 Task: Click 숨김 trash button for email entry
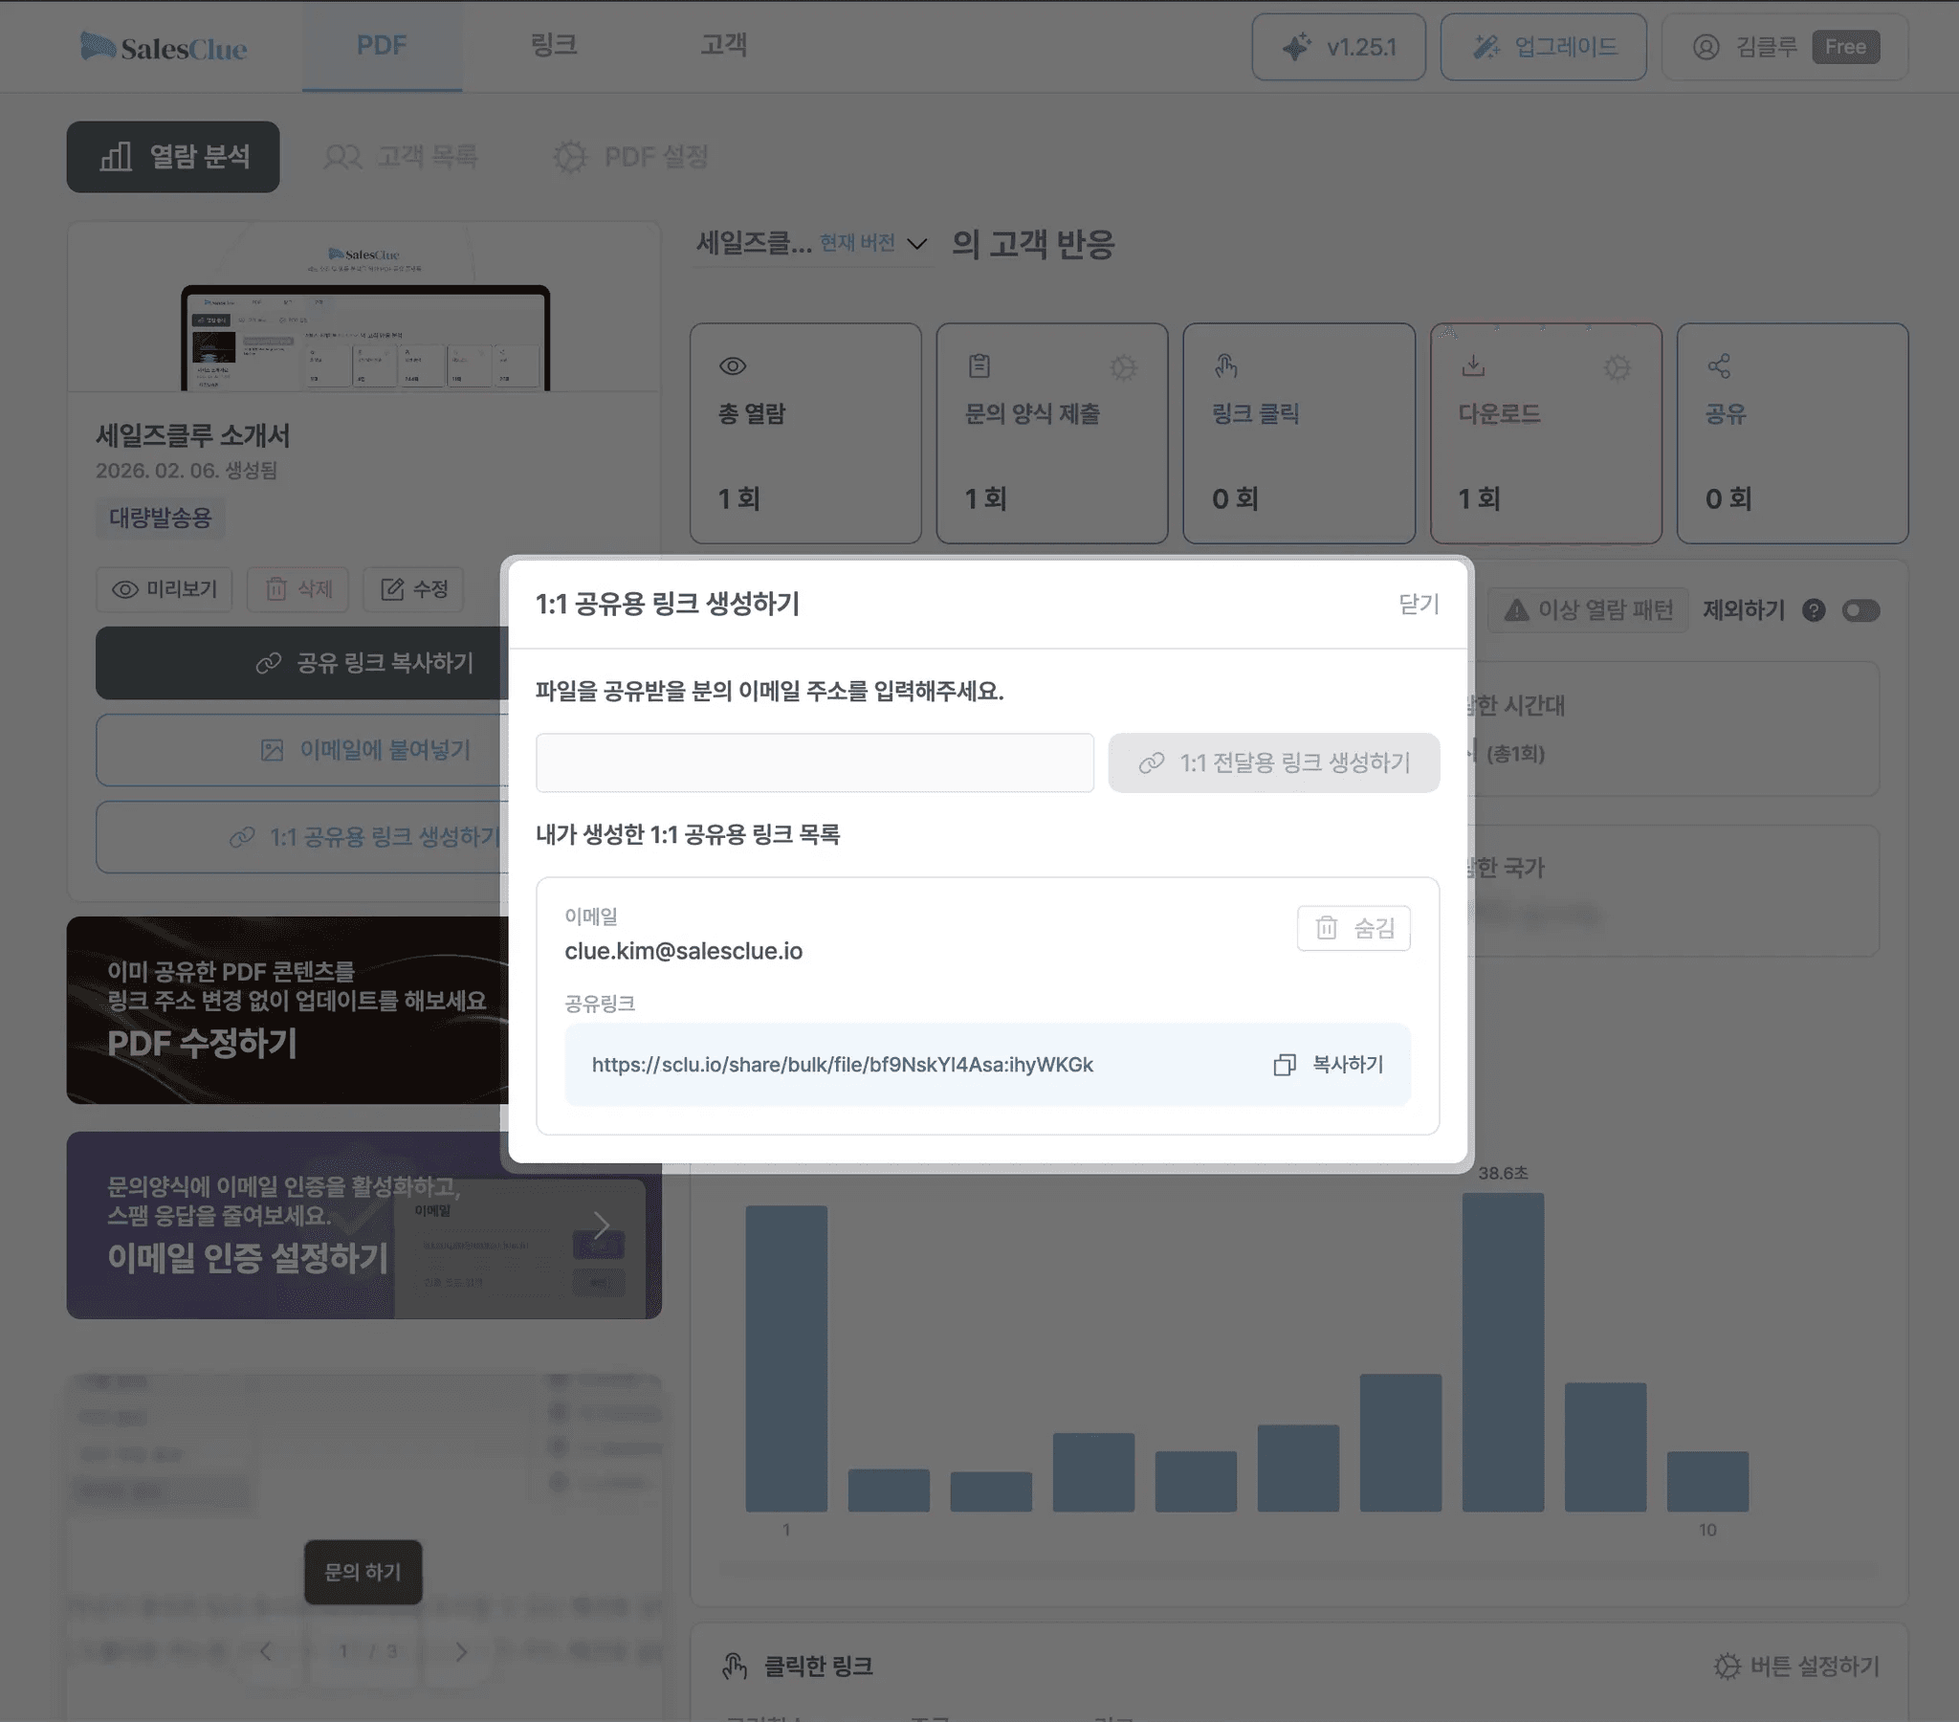coord(1354,928)
